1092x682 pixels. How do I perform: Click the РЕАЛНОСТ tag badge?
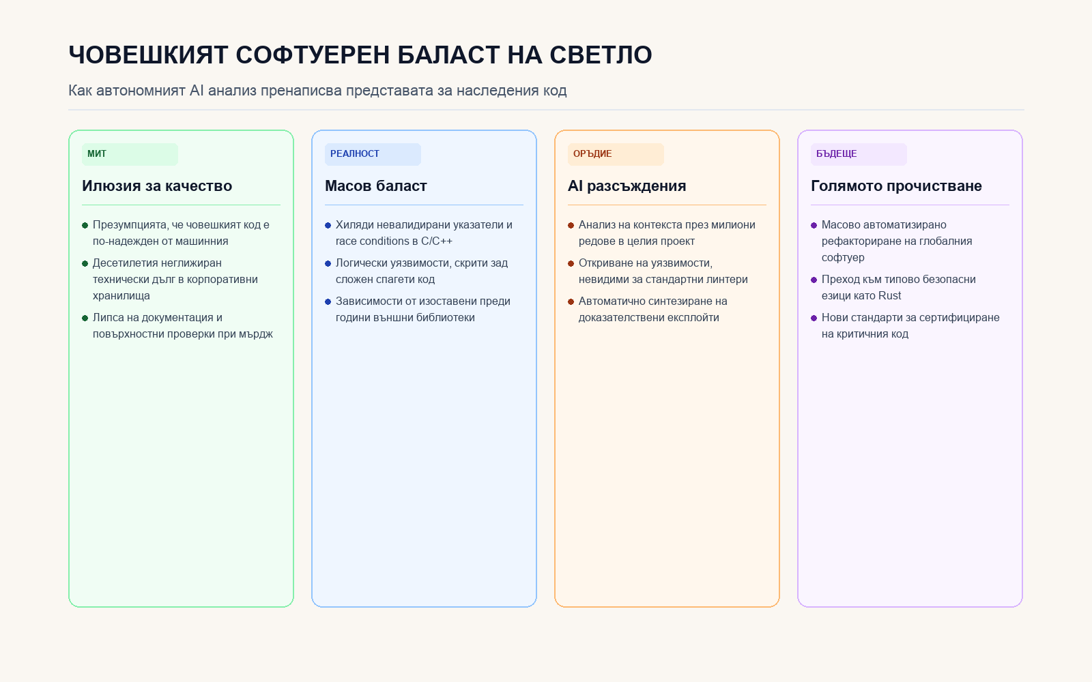tap(373, 154)
